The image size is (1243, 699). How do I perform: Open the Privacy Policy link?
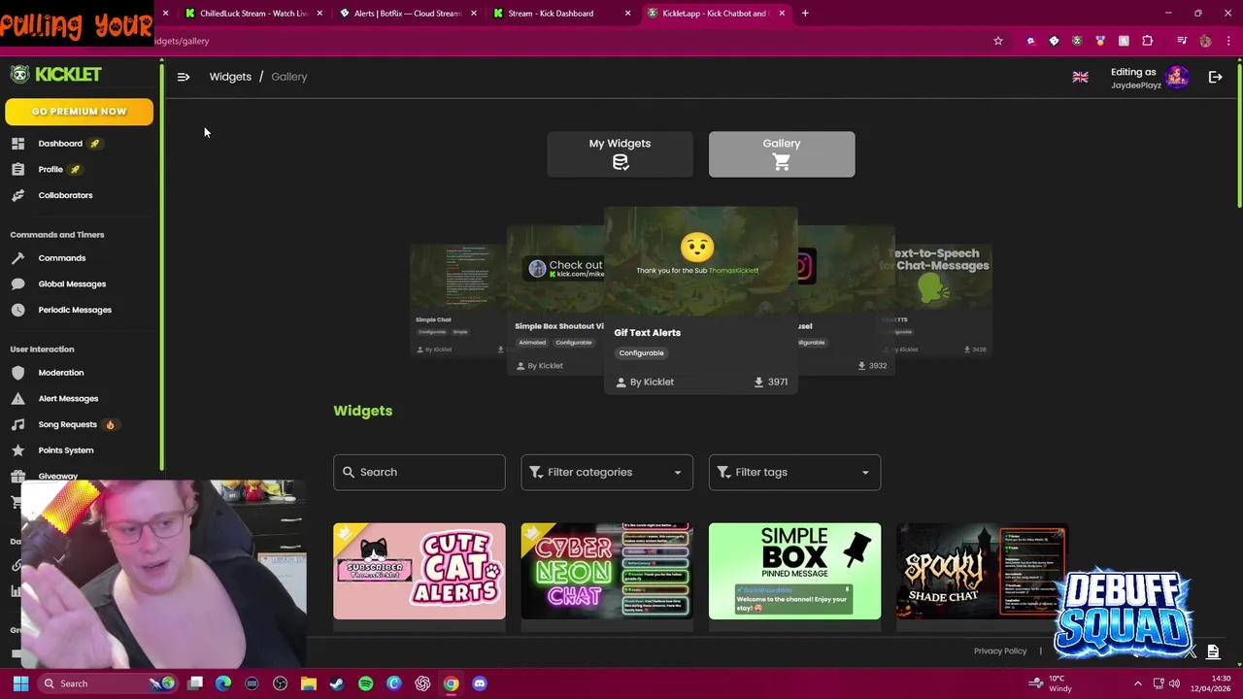[x=999, y=651]
